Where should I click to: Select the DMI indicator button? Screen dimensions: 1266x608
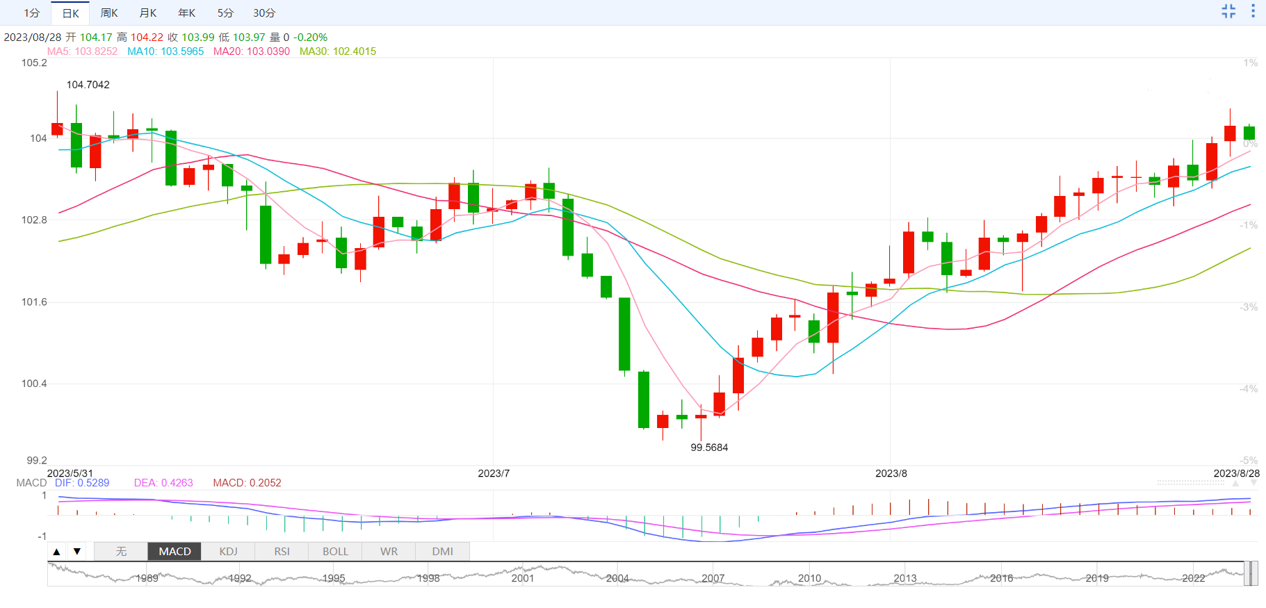pyautogui.click(x=442, y=552)
